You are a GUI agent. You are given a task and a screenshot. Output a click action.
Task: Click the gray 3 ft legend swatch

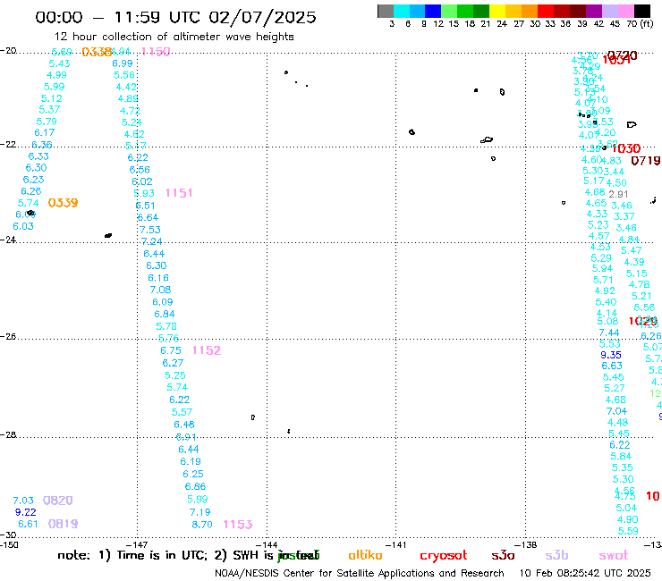(386, 11)
